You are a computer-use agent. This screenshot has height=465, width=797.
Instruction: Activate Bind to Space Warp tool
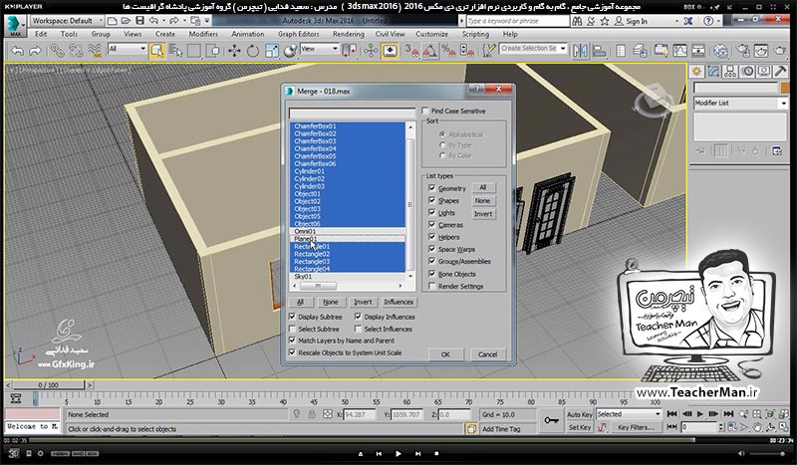click(95, 51)
